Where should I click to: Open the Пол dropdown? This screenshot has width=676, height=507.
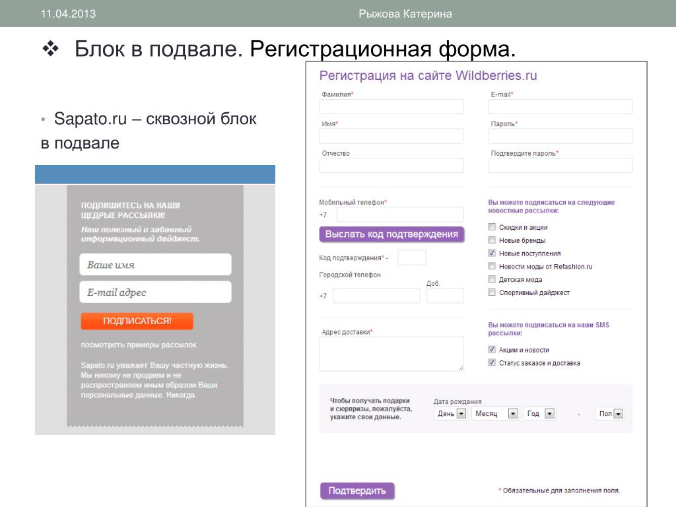610,413
